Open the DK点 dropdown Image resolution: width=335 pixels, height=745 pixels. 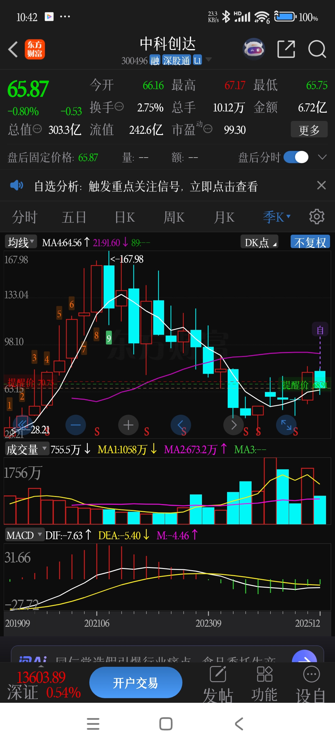[x=259, y=242]
